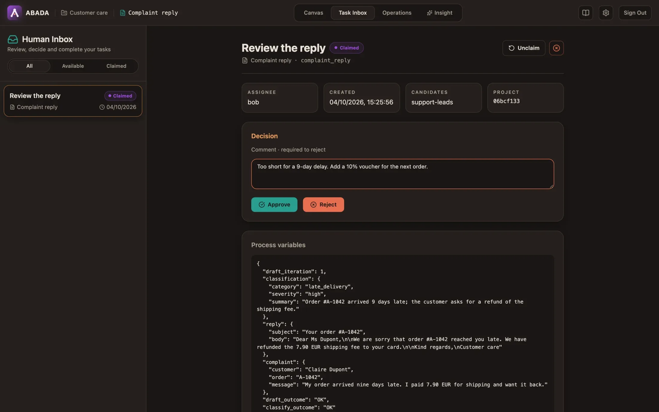The image size is (659, 412).
Task: Click the document icon in sidebar task card
Action: pyautogui.click(x=12, y=107)
